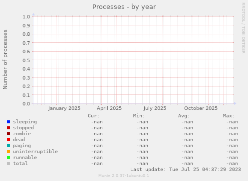Click the blue sleeping legend swatch

(x=8, y=122)
